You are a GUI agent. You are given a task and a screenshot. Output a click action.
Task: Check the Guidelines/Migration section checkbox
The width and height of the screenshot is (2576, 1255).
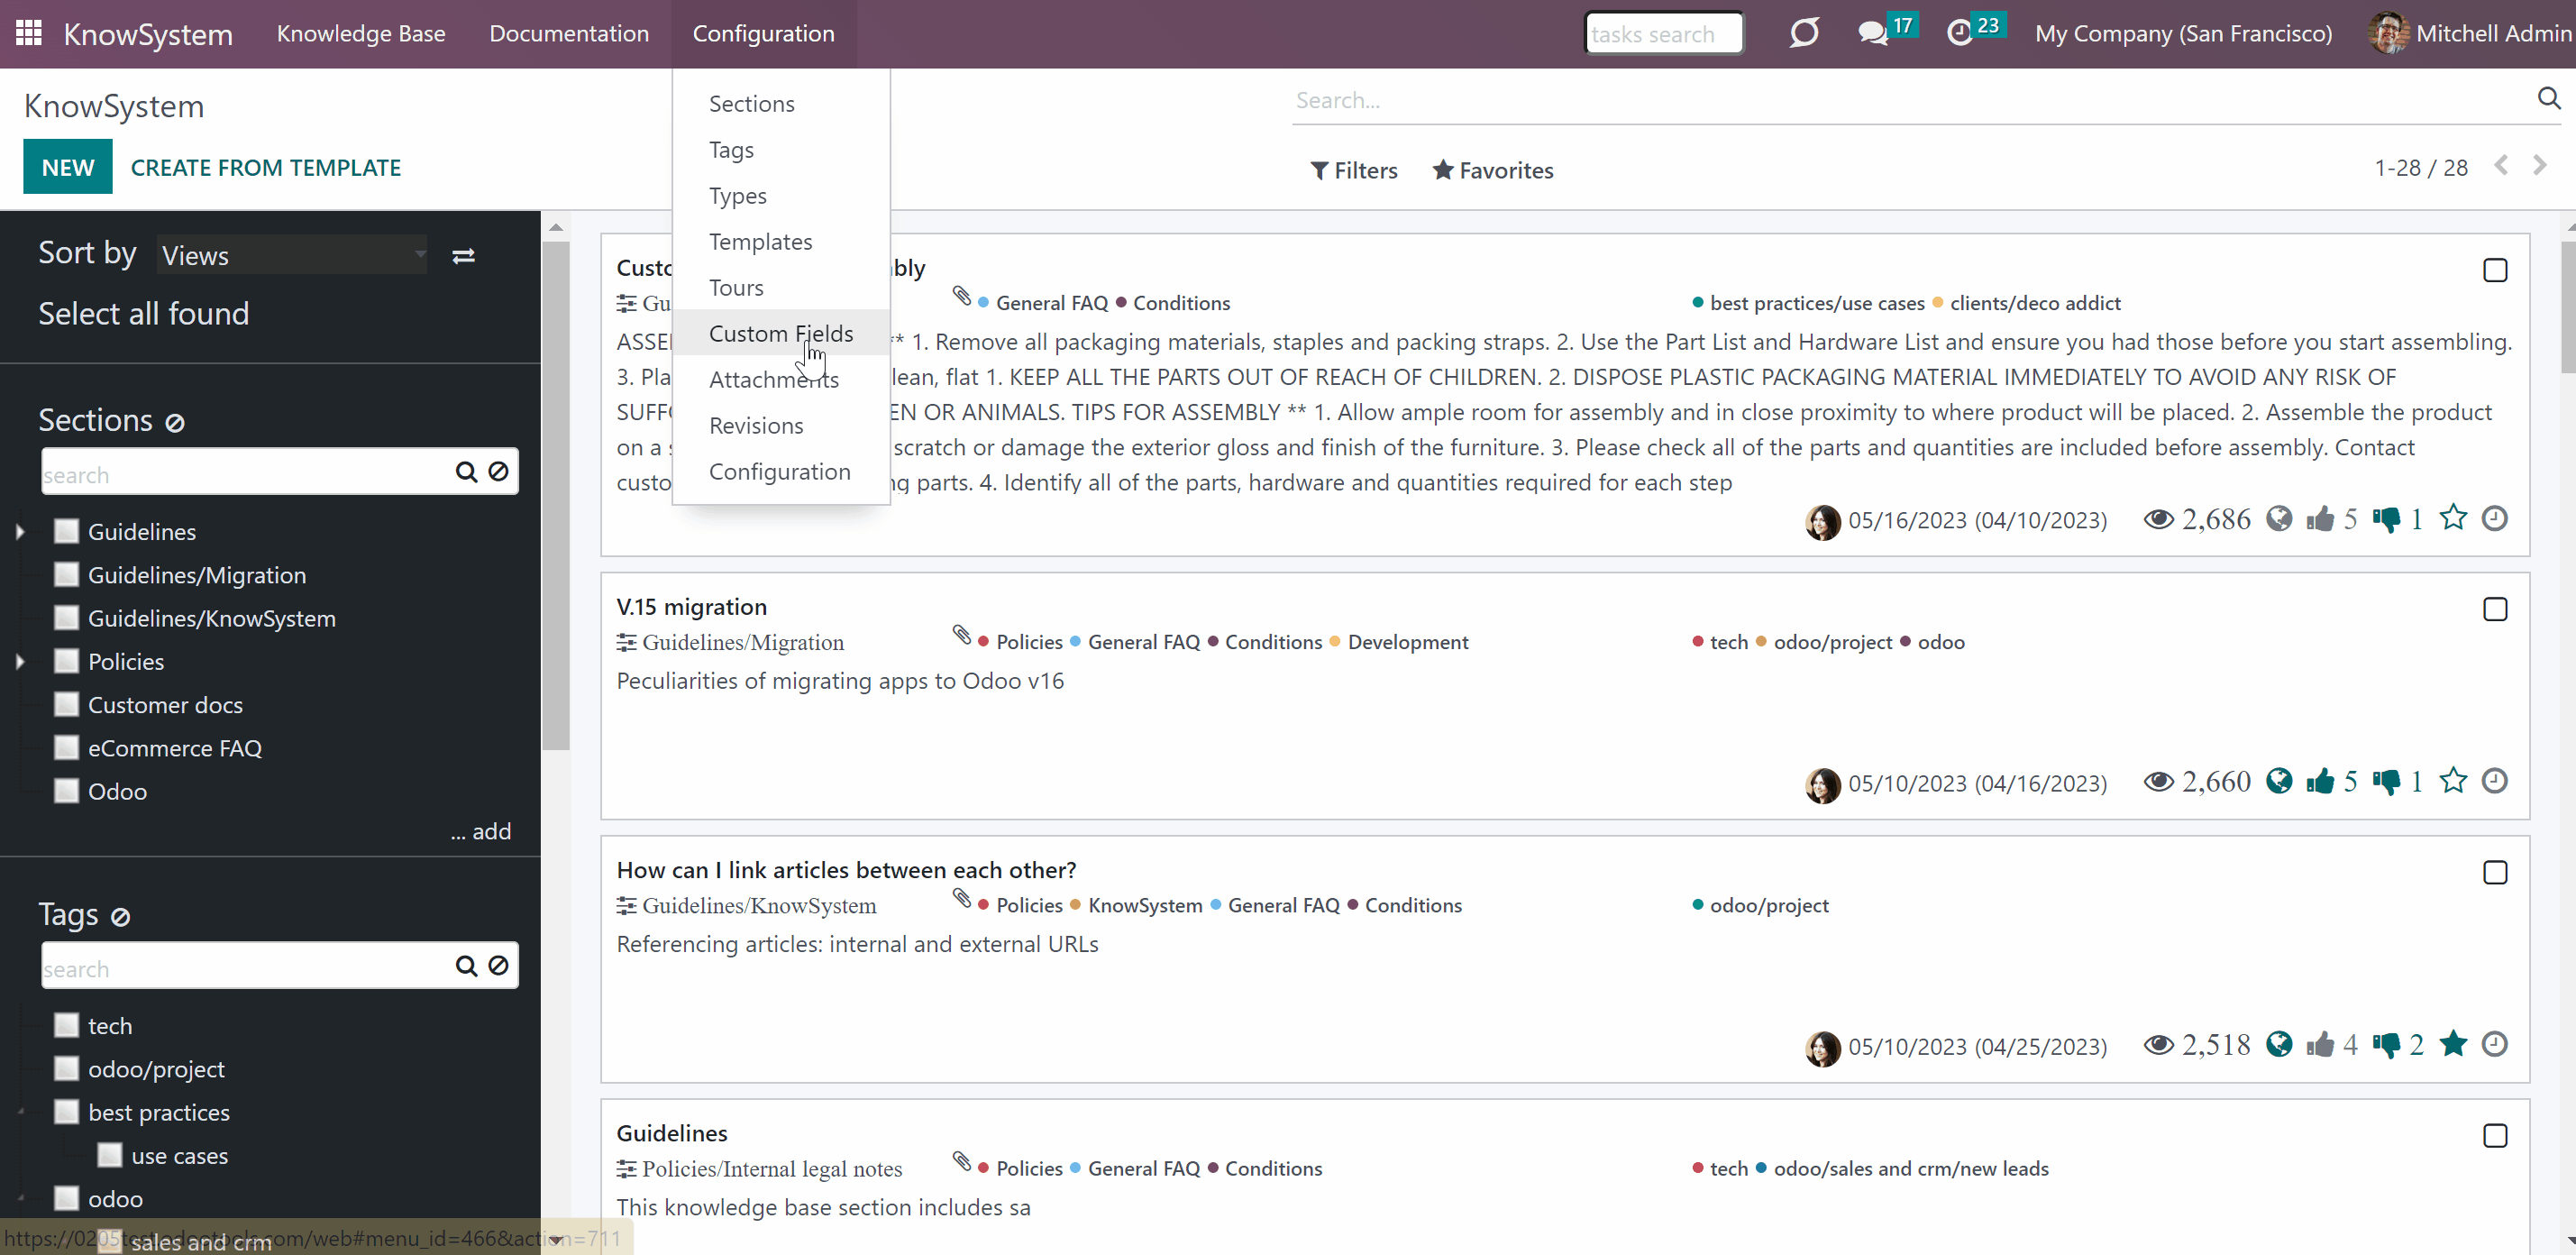point(66,574)
